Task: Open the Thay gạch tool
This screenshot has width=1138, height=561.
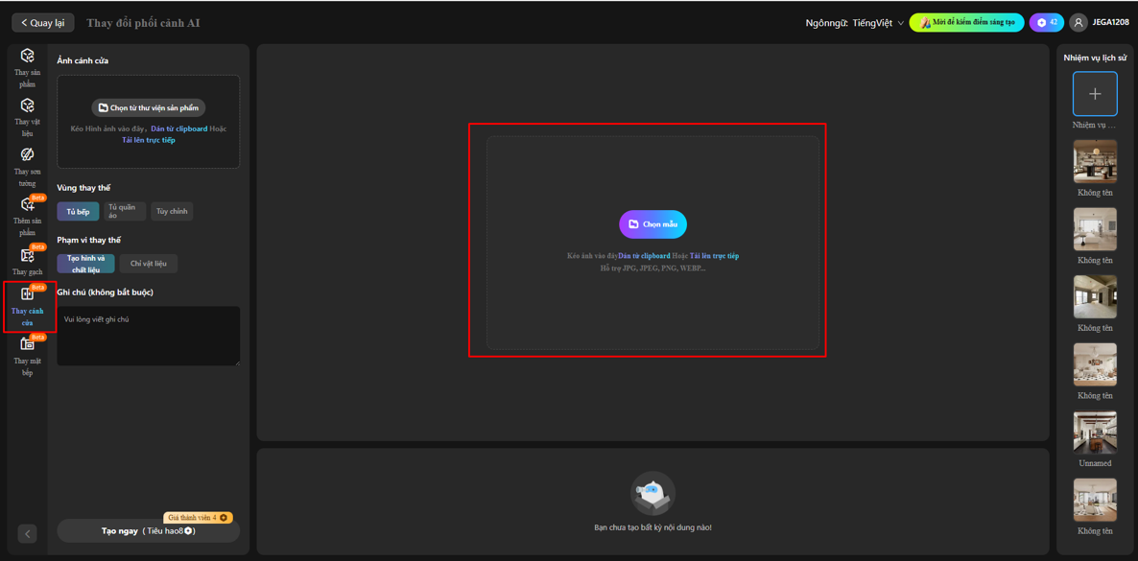Action: pos(27,261)
